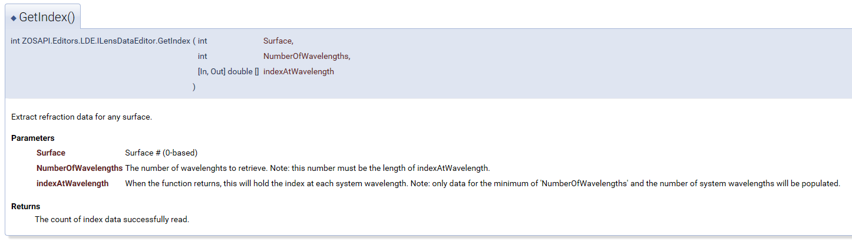This screenshot has height=241, width=852.
Task: Click the diamond bullet beside GetIndex()
Action: coord(14,18)
